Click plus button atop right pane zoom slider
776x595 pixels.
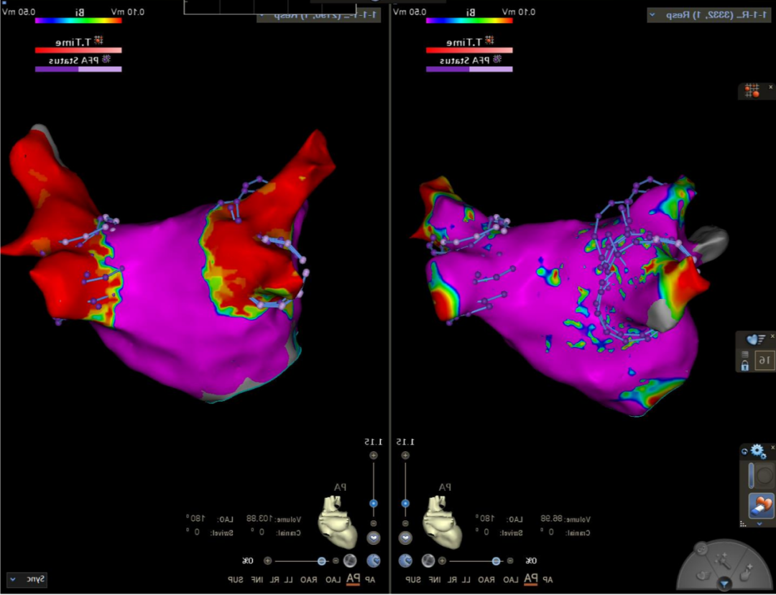tap(405, 456)
